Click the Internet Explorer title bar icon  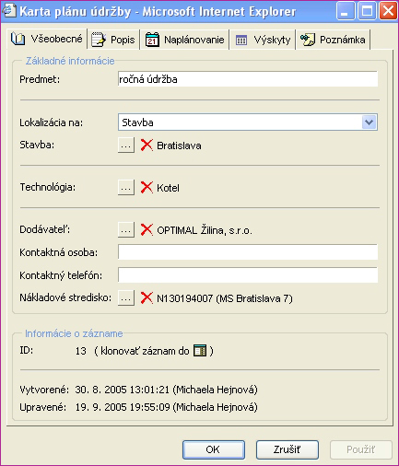9,10
